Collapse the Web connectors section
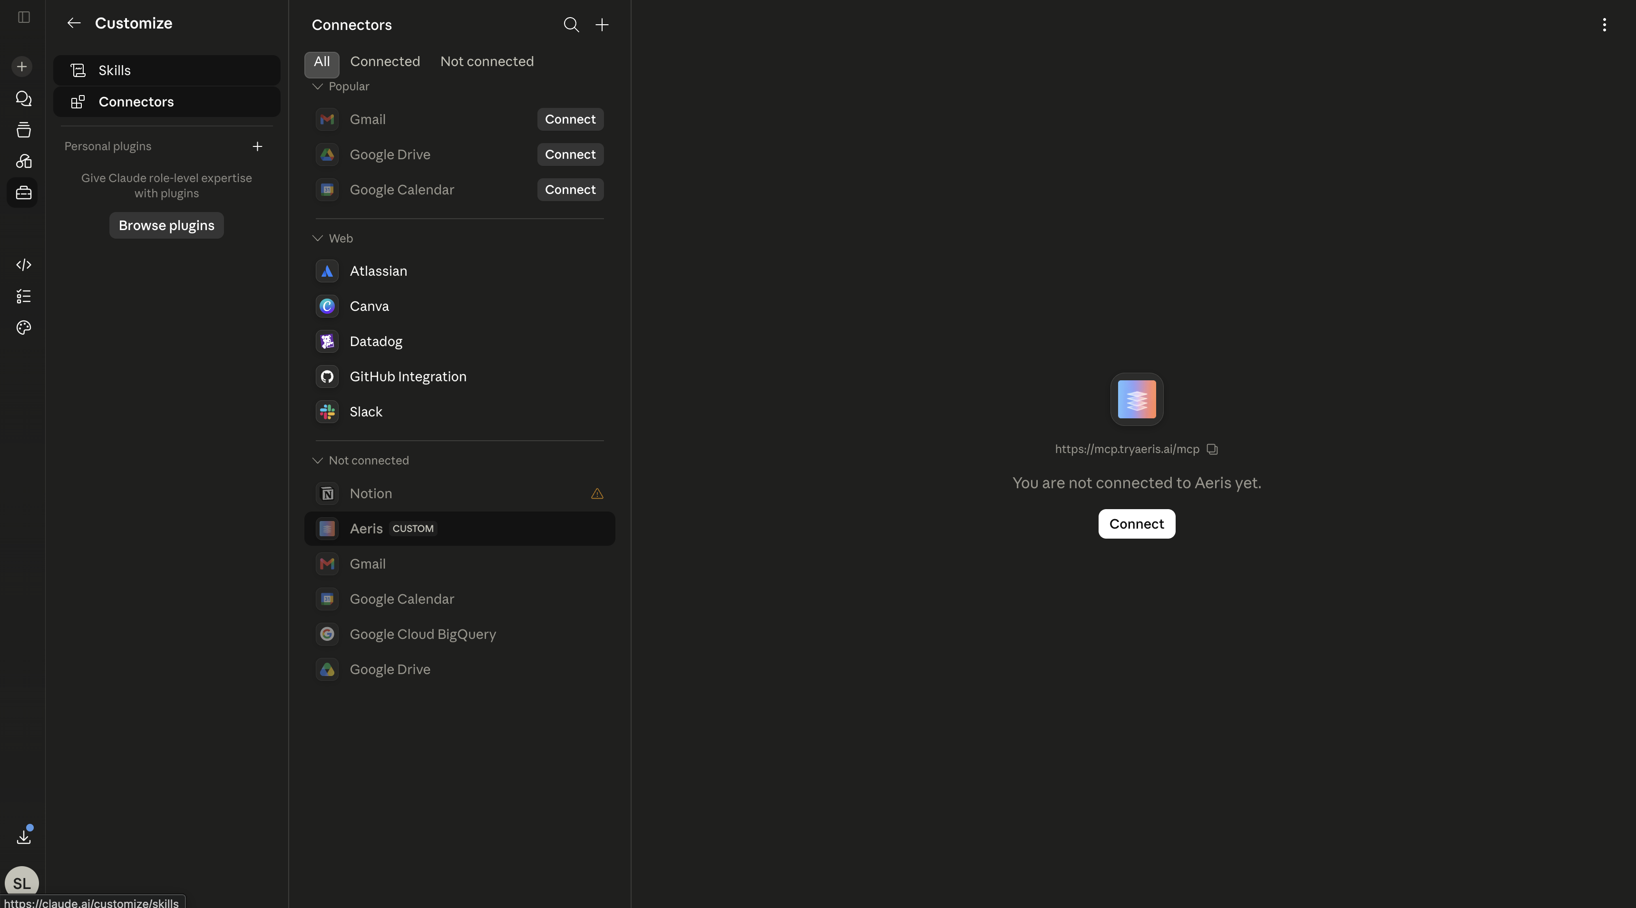This screenshot has height=908, width=1636. 318,238
